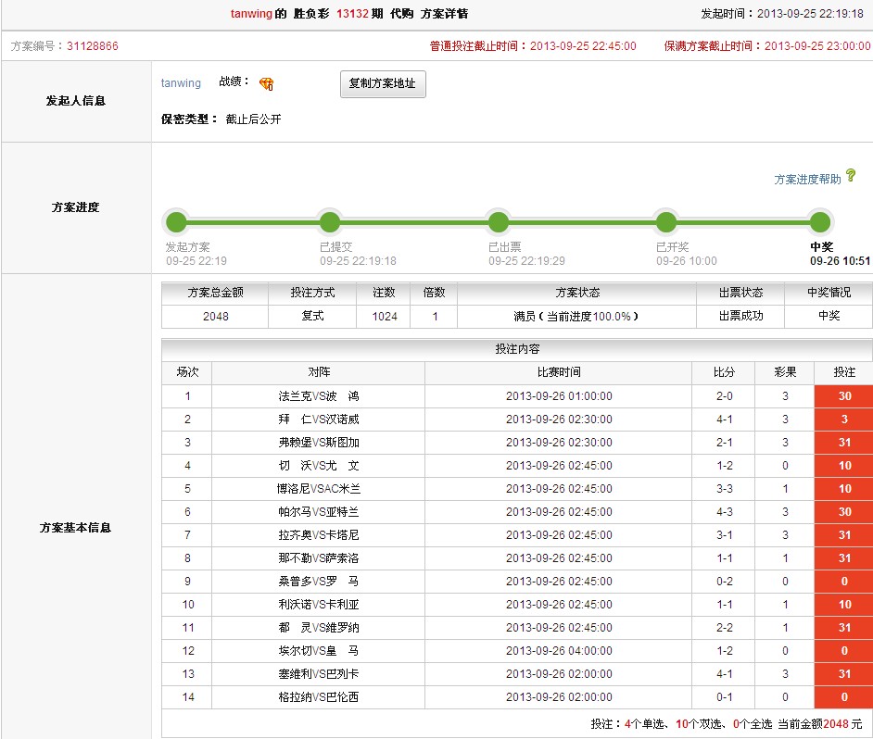This screenshot has height=739, width=873.
Task: Click the 发起方案 green progress circle
Action: [x=176, y=222]
